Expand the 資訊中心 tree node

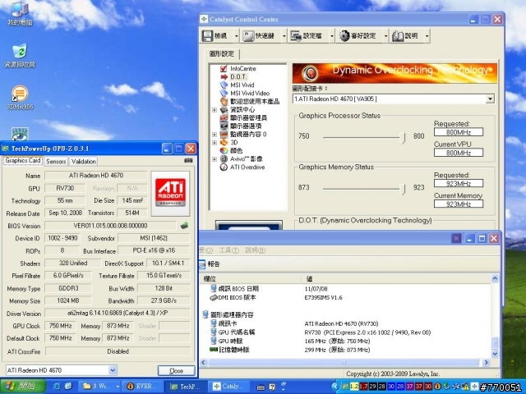click(215, 109)
